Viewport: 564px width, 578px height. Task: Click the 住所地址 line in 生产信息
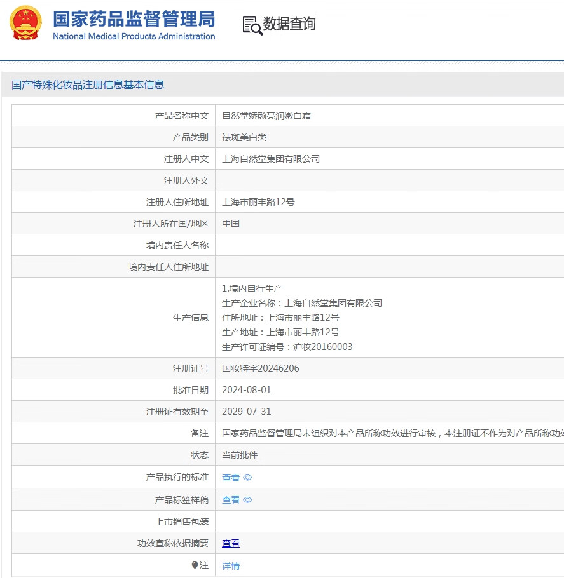280,318
